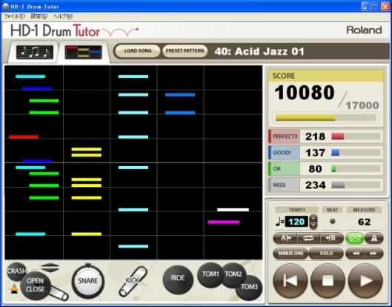The height and width of the screenshot is (307, 392).
Task: Close the HD-1 Drum Tutor window
Action: pos(385,7)
